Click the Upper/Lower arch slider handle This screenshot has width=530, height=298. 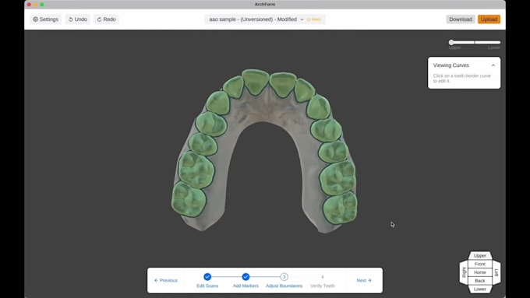[x=451, y=42]
